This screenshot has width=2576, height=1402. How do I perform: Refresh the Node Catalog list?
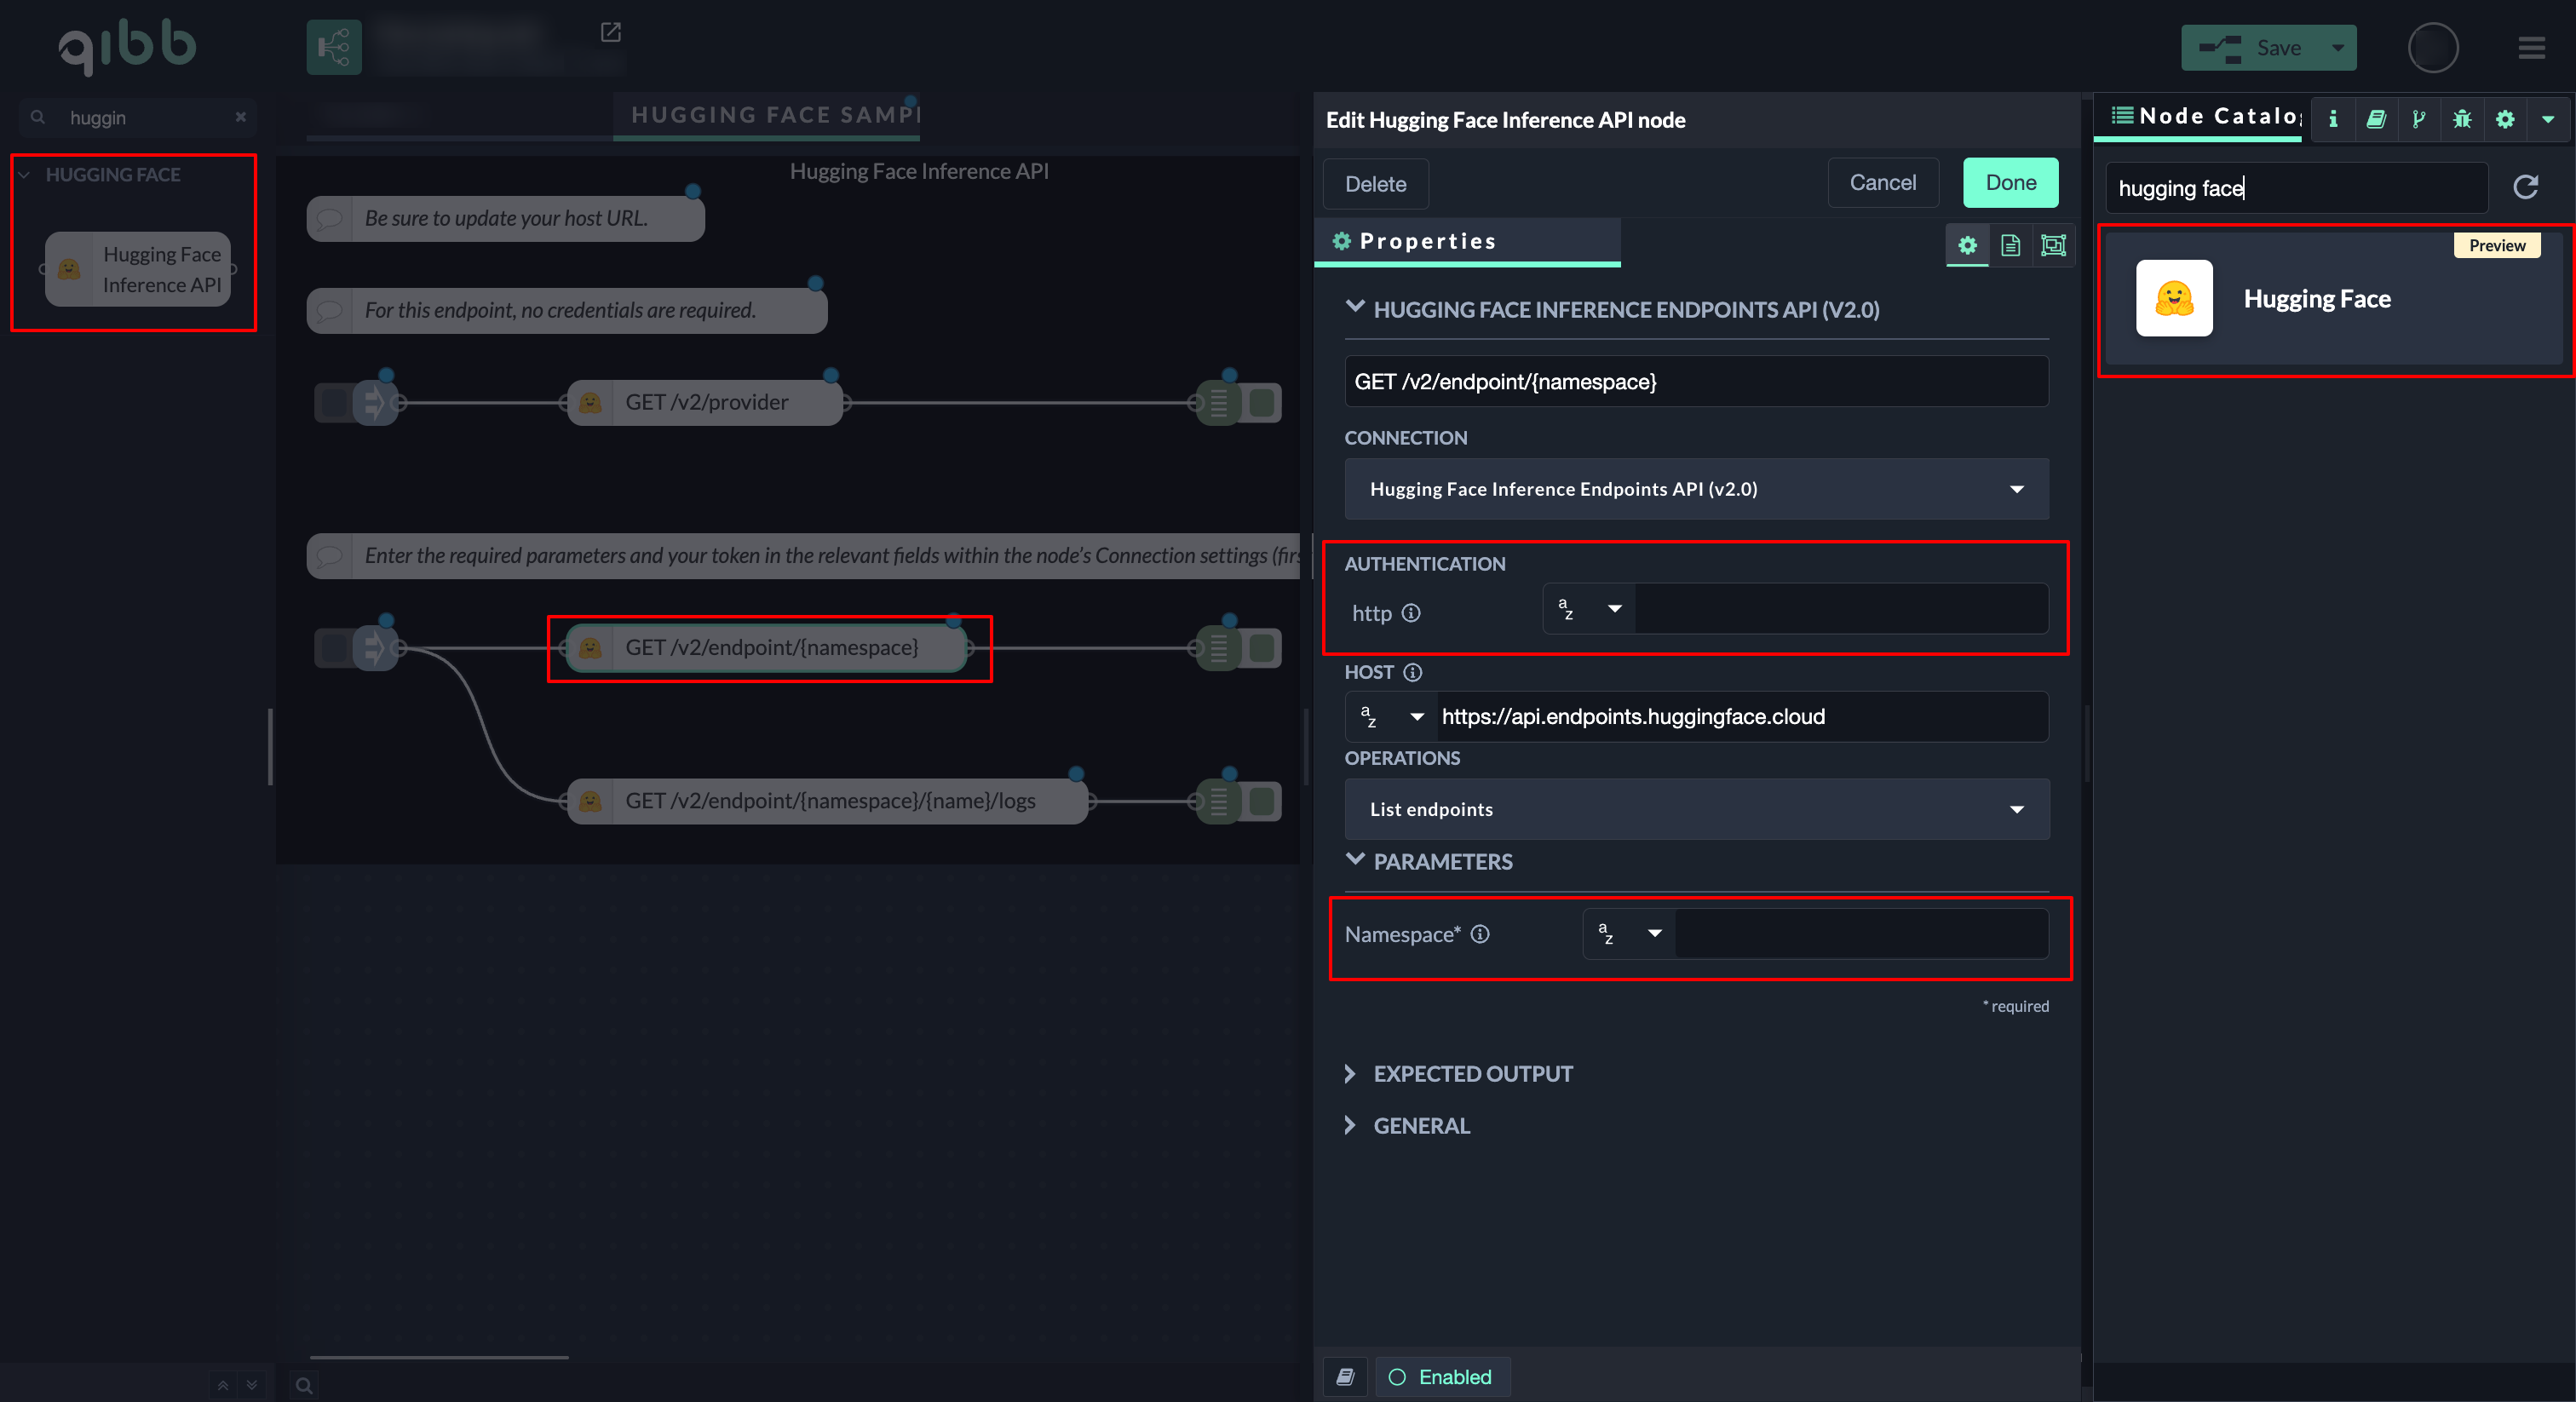pyautogui.click(x=2526, y=187)
